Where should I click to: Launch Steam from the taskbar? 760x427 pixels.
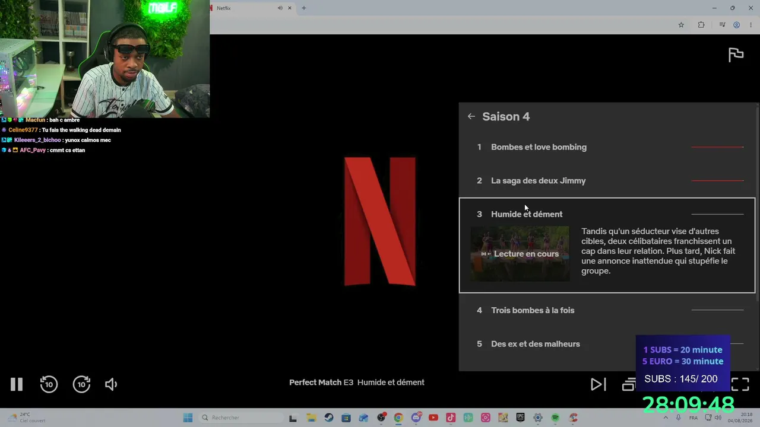click(x=329, y=418)
